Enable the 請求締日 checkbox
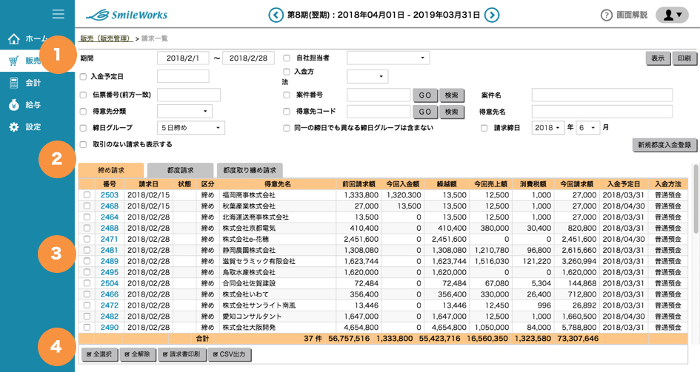Viewport: 700px width, 372px height. tap(484, 128)
